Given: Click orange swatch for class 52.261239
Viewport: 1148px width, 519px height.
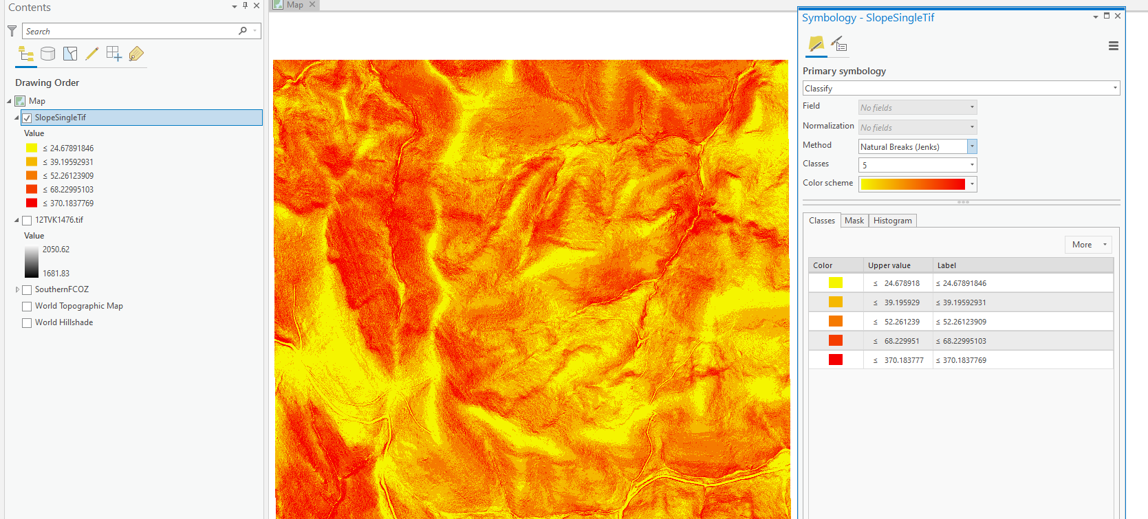Looking at the screenshot, I should pos(836,321).
